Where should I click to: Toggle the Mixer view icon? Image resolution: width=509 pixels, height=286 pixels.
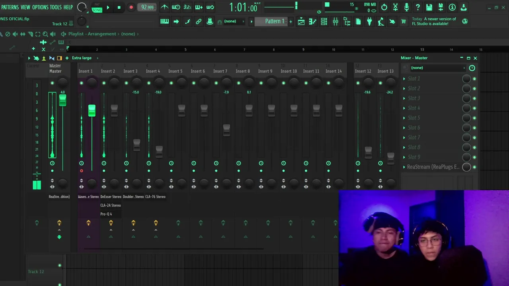(336, 21)
